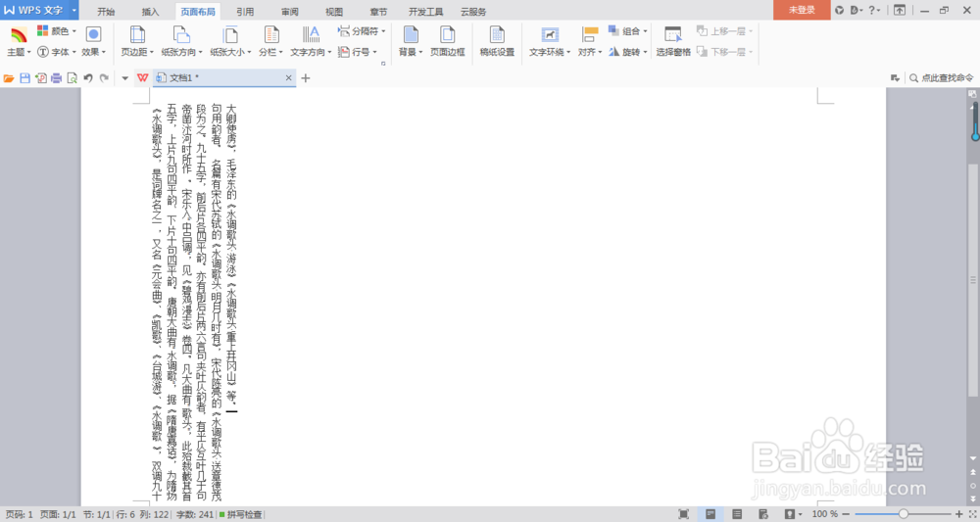This screenshot has height=522, width=980.
Task: Expand the quick access toolbar dropdown
Action: [124, 78]
